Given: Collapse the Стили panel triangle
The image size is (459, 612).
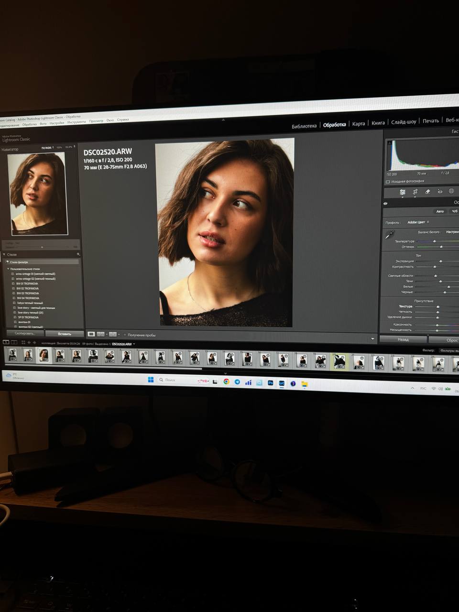Looking at the screenshot, I should (x=4, y=254).
